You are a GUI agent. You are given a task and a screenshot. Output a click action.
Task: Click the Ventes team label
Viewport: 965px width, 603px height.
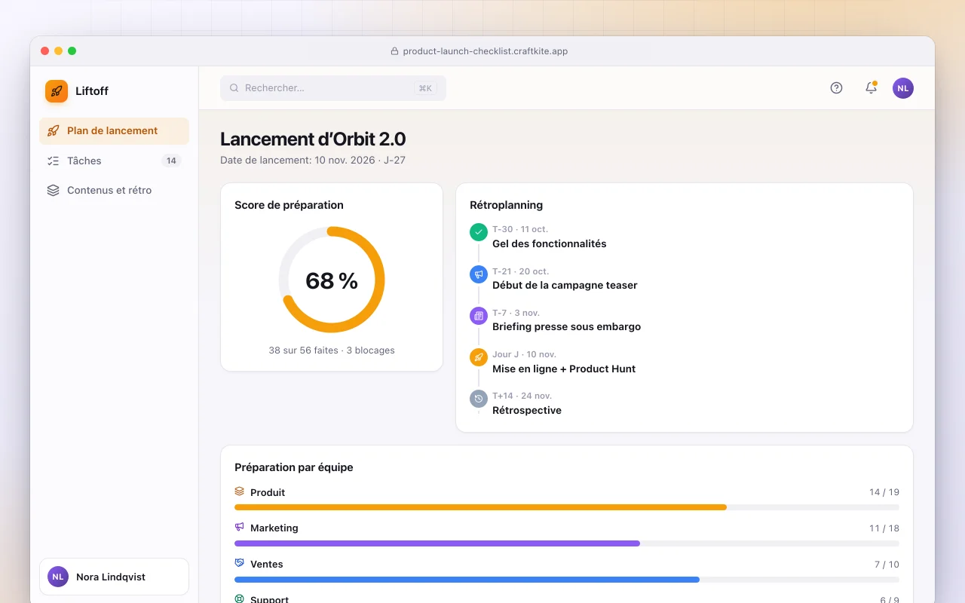267,565
